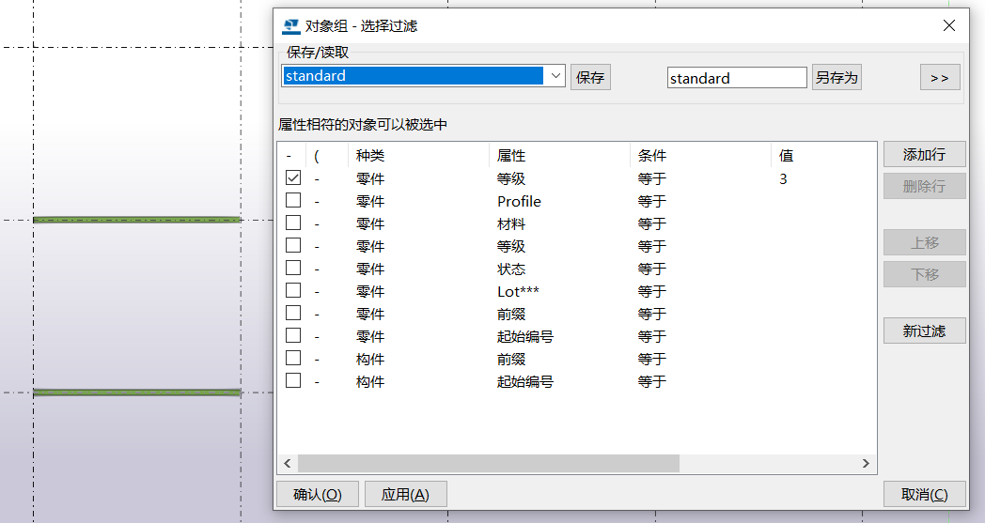Click the 删除行 button
Screen dimensions: 985x523
click(x=924, y=186)
